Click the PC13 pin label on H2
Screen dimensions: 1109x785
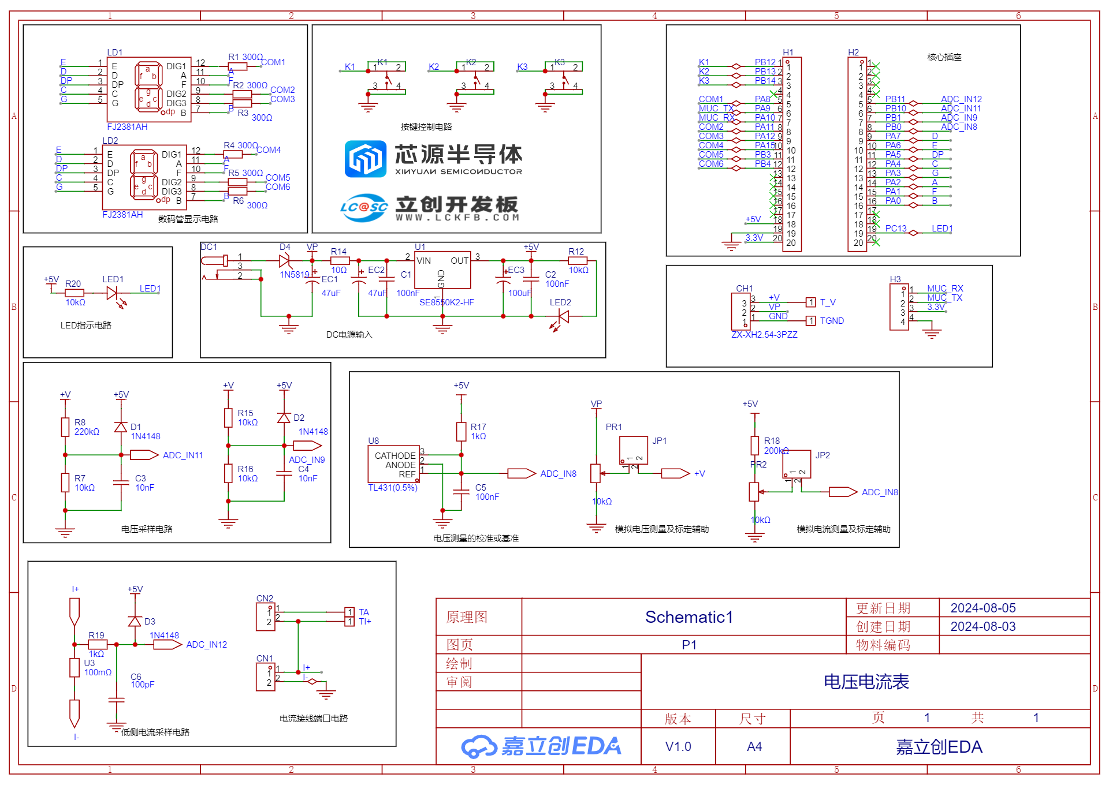(896, 228)
